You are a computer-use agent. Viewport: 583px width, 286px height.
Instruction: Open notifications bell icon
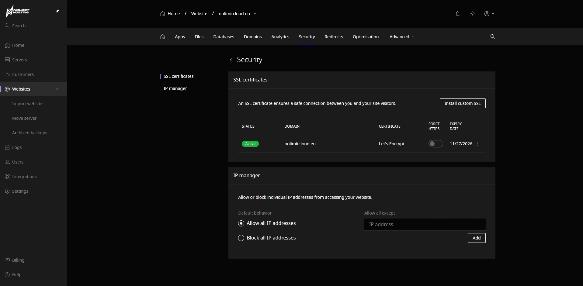tap(457, 14)
